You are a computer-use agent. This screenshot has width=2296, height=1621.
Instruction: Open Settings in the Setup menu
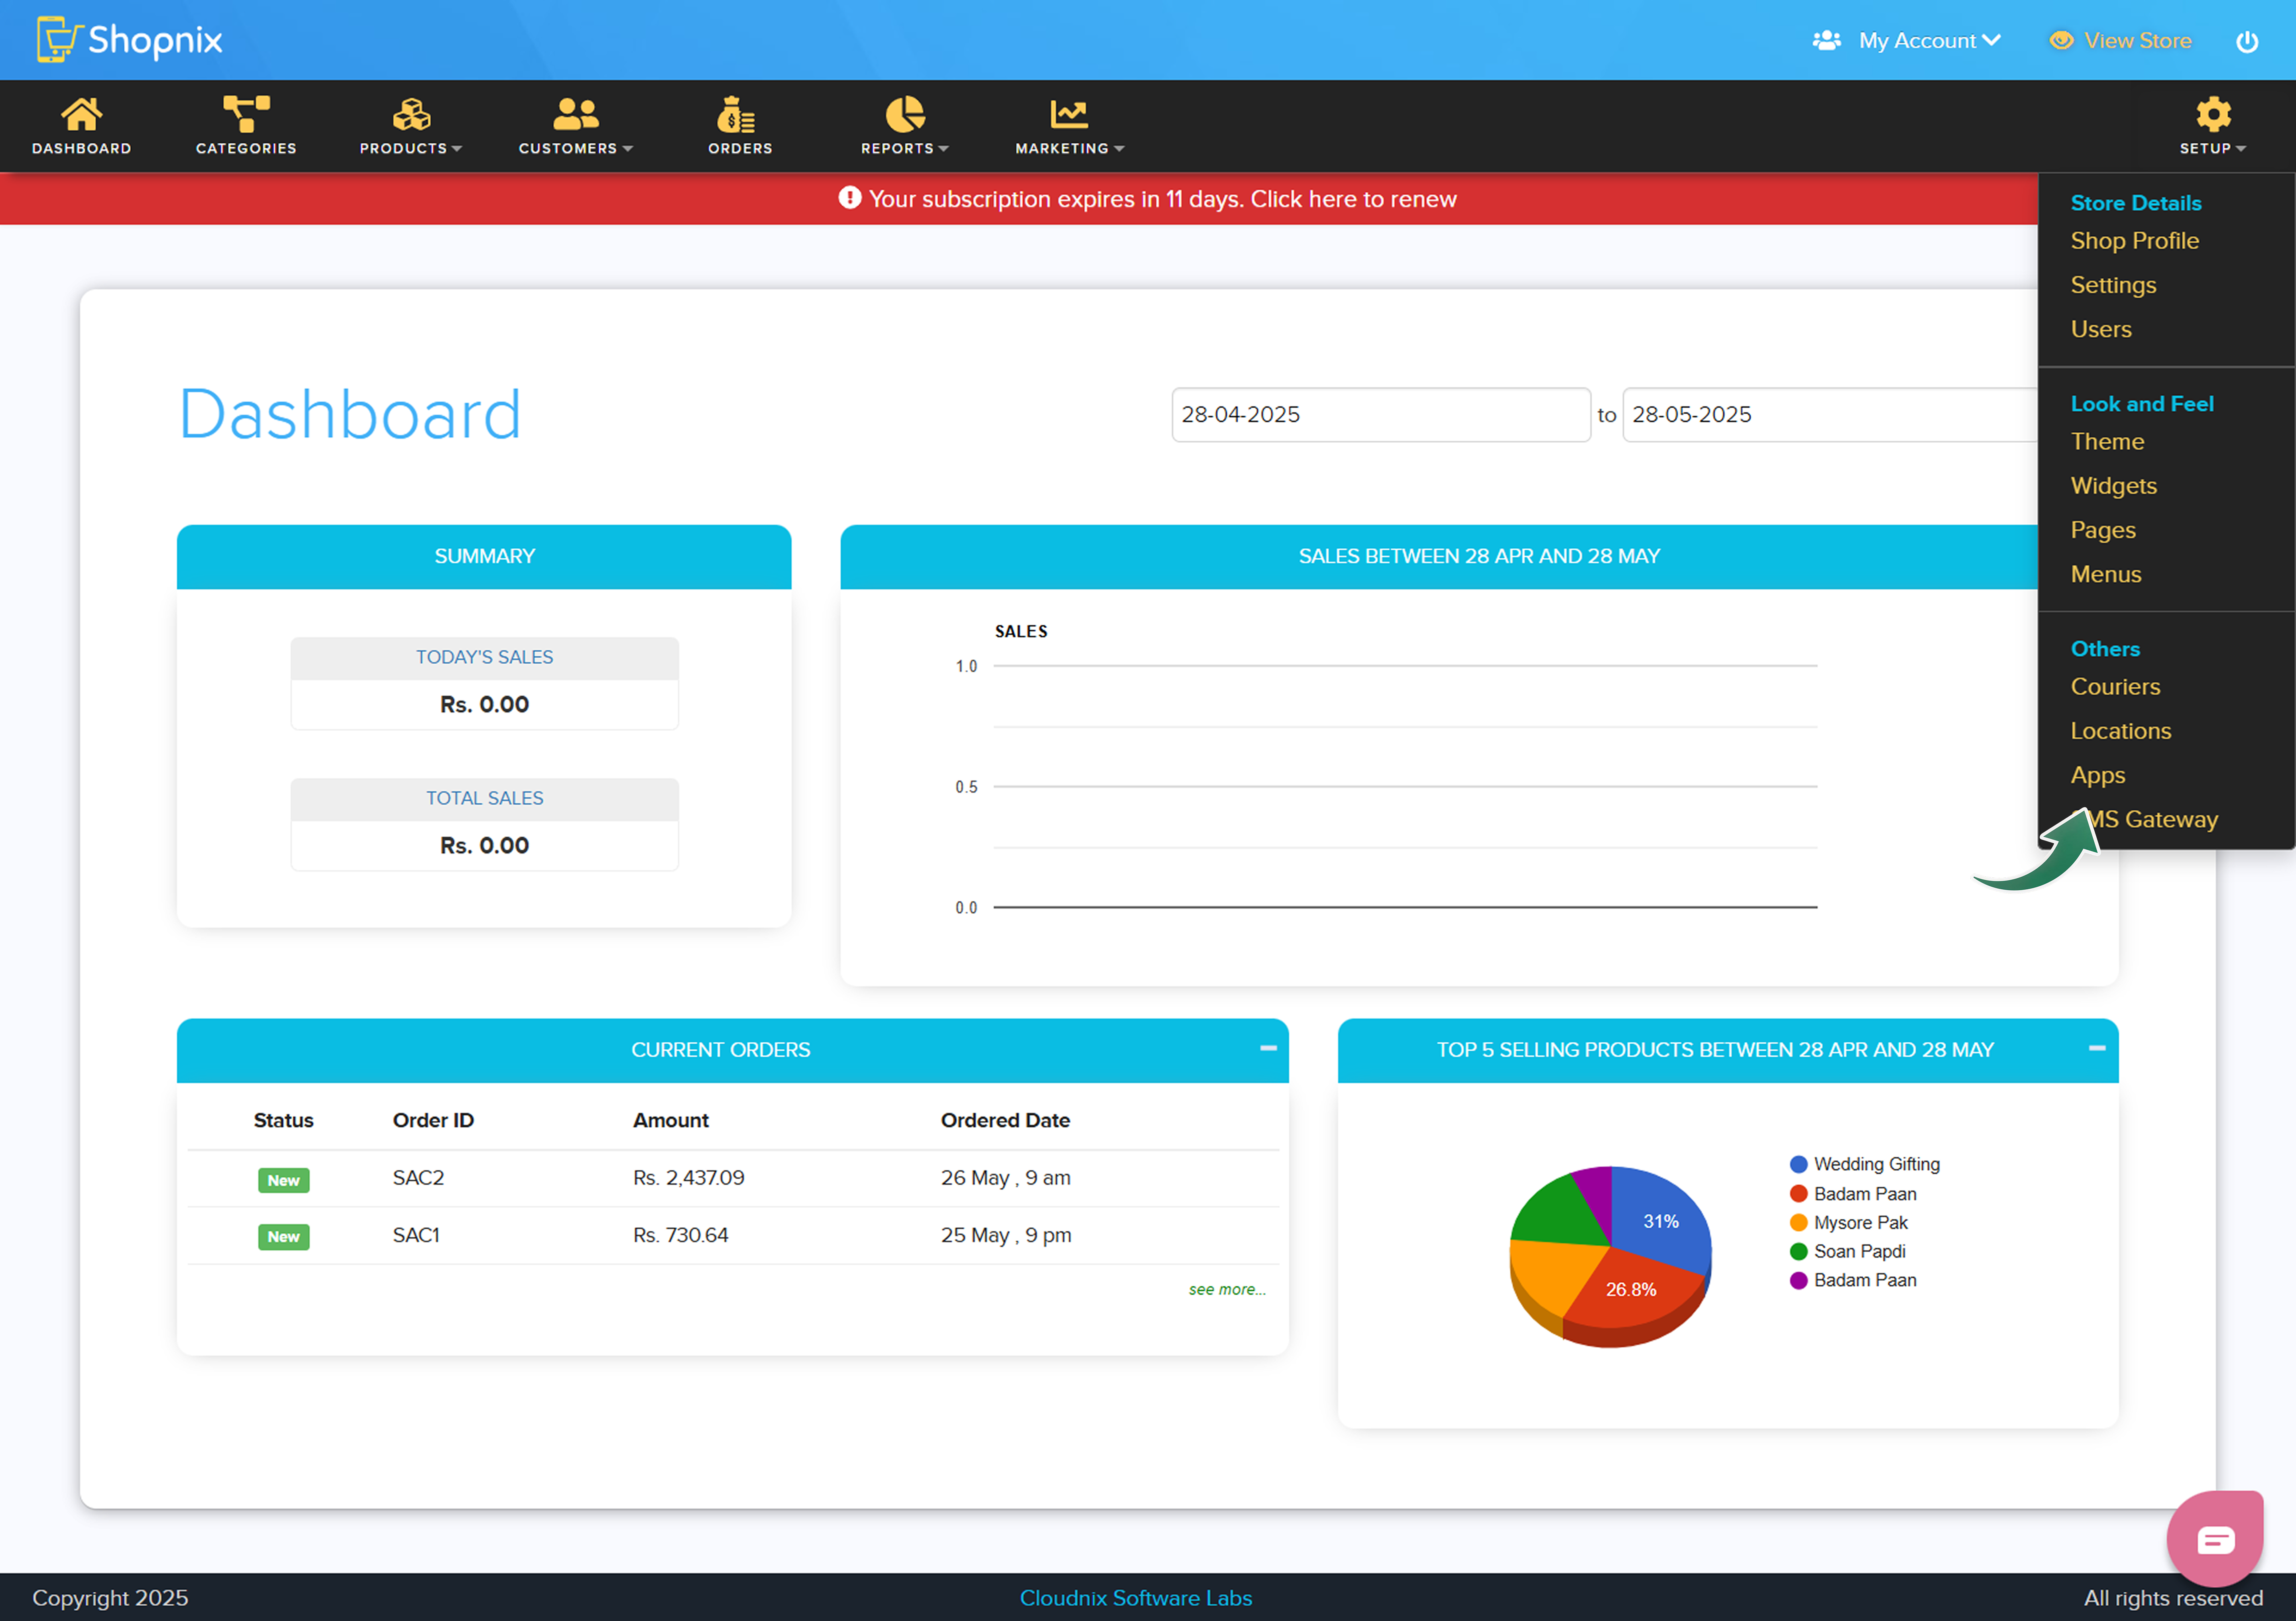tap(2113, 285)
